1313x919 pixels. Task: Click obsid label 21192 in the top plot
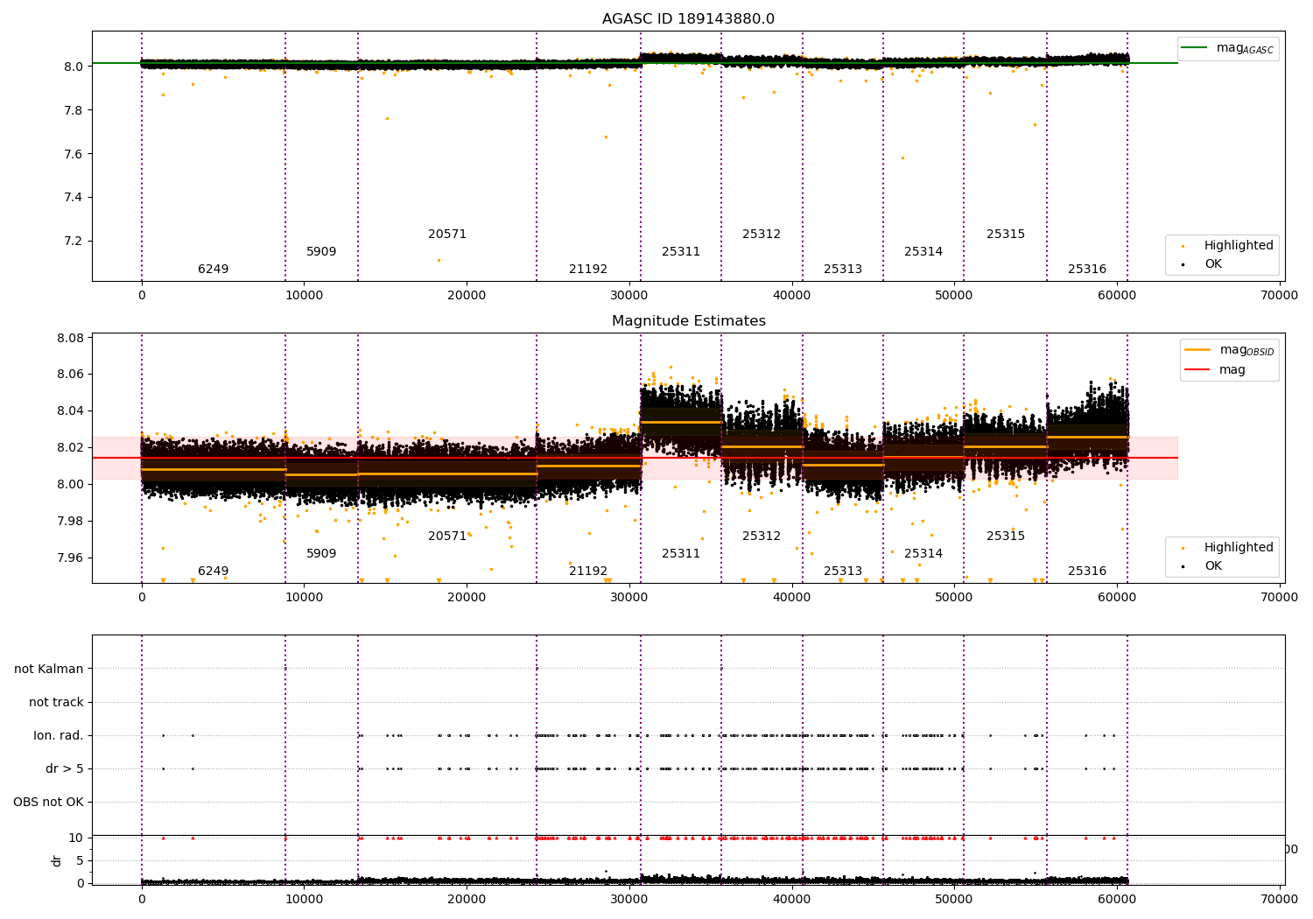click(588, 270)
